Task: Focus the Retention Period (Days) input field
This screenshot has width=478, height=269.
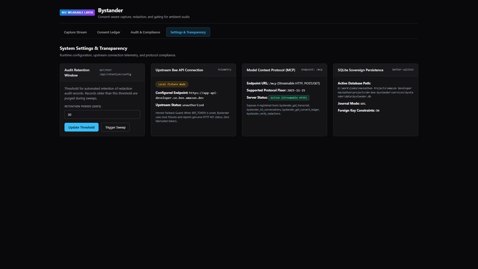Action: point(102,115)
